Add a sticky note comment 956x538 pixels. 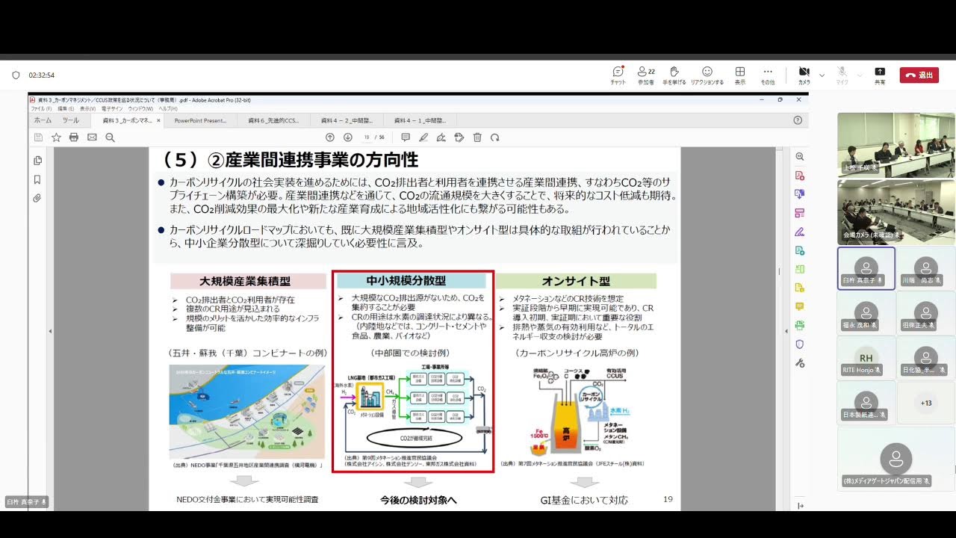tap(406, 137)
